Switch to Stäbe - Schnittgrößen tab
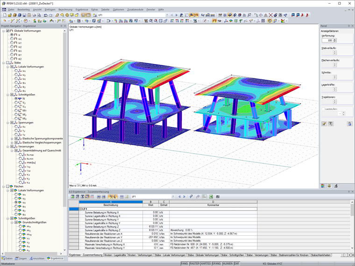 (x=233, y=255)
